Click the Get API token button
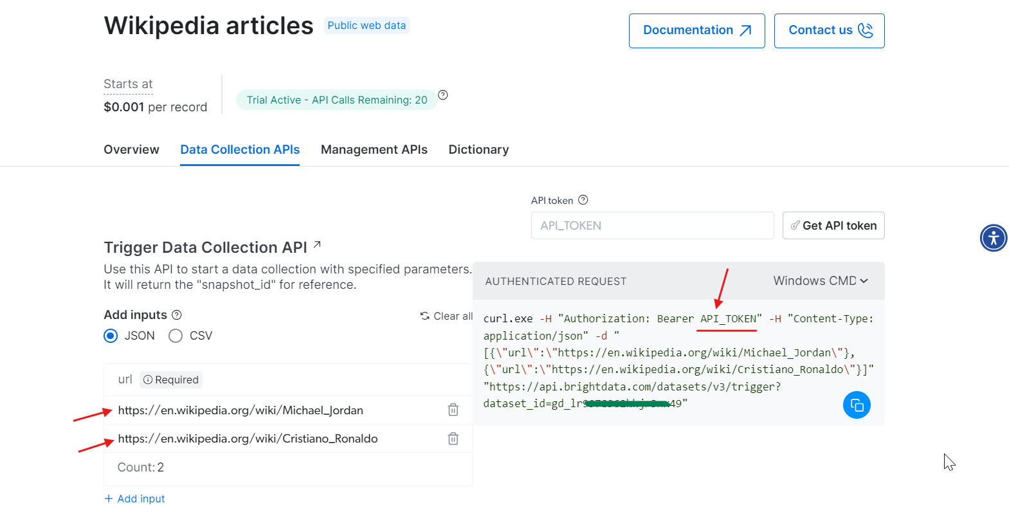 click(833, 226)
